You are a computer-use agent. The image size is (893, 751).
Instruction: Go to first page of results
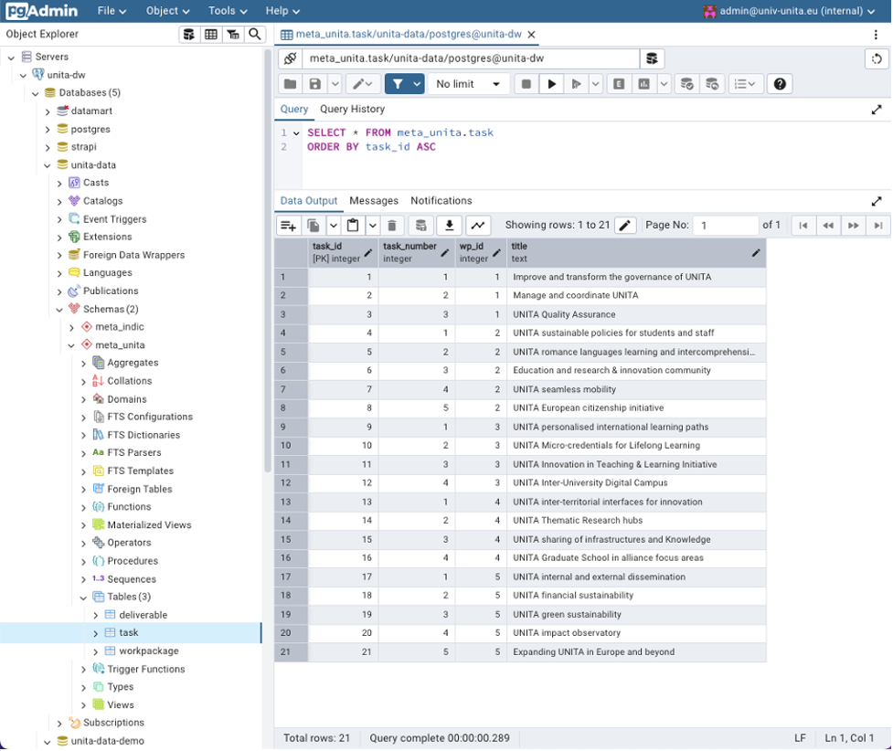pos(803,226)
